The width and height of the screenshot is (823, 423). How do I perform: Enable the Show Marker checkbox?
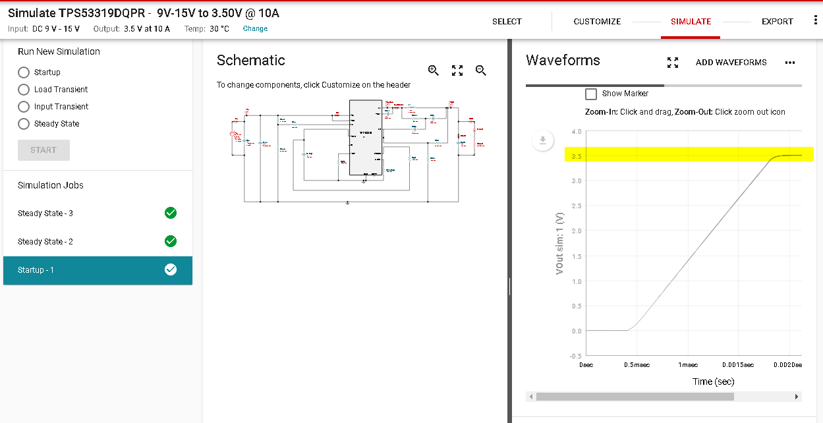[591, 94]
